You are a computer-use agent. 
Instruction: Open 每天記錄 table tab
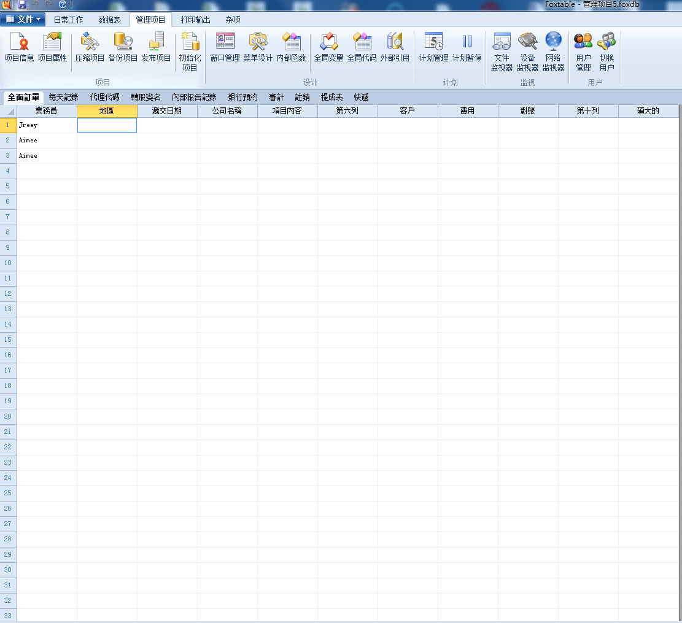[x=63, y=98]
